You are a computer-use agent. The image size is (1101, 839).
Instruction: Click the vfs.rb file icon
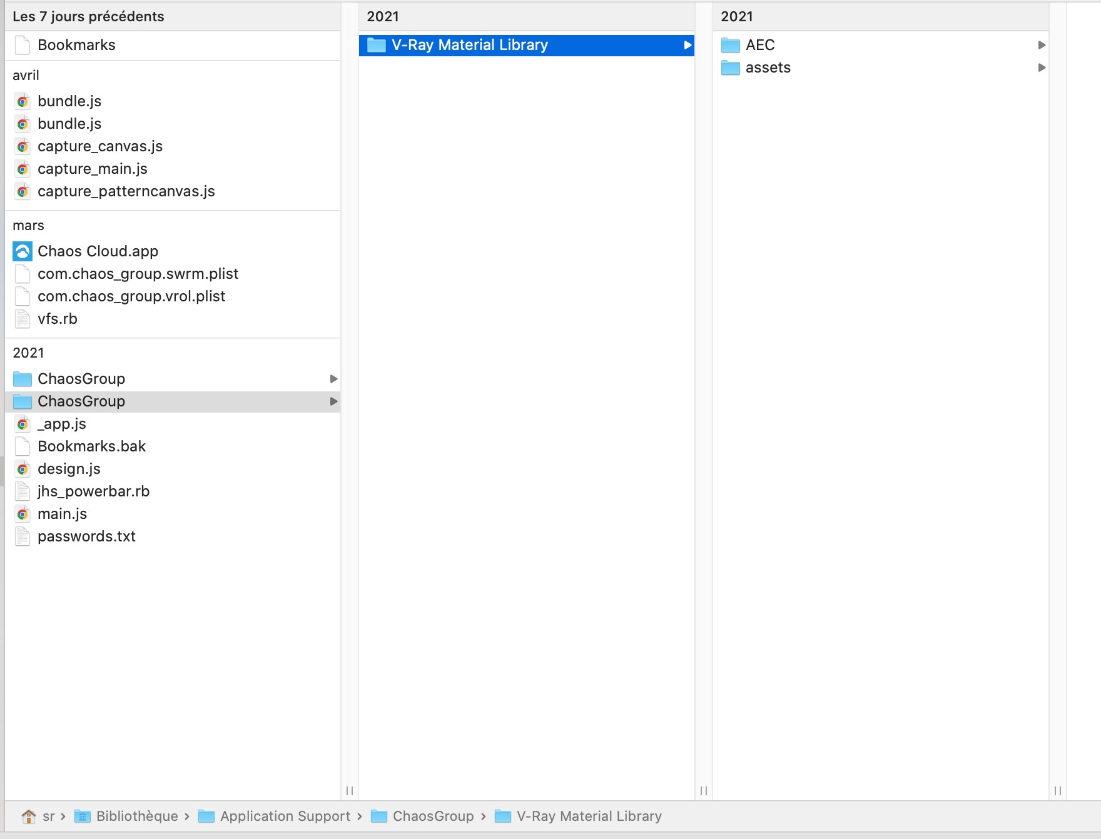(x=23, y=319)
